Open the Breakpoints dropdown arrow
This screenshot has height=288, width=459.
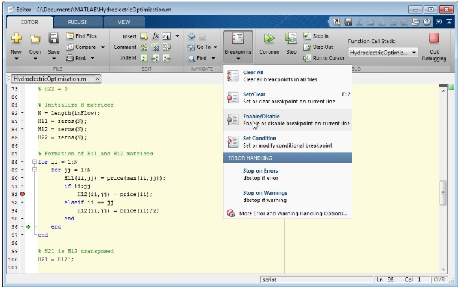tap(238, 59)
